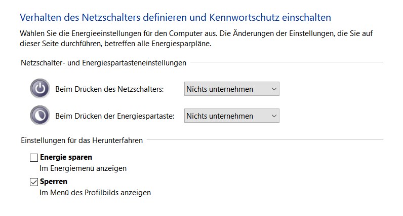Click the page heading about Netzschalter and Kennwortschutz

tap(175, 17)
